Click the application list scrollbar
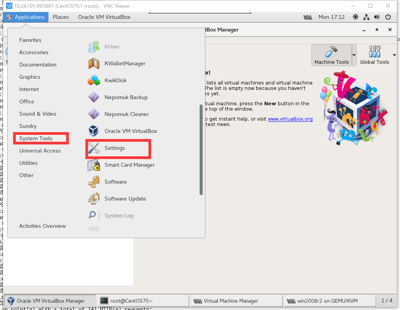Image resolution: width=400 pixels, height=310 pixels. [x=201, y=150]
